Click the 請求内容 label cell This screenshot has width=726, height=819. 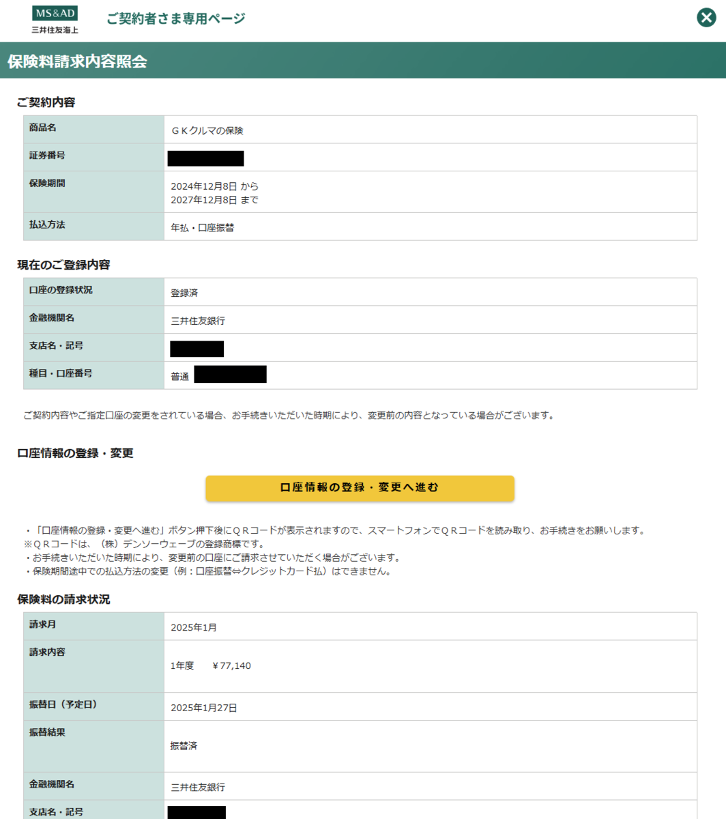point(94,667)
